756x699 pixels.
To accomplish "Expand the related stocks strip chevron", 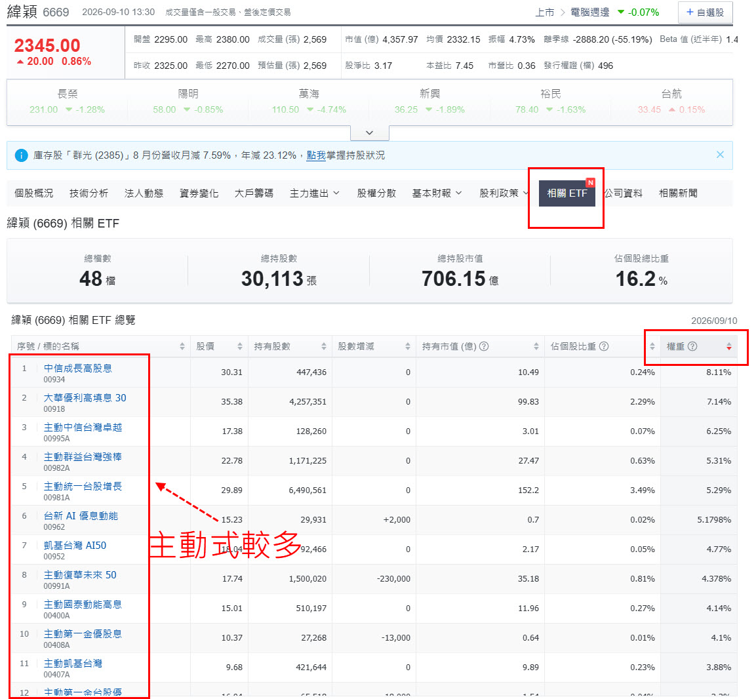I will (369, 132).
